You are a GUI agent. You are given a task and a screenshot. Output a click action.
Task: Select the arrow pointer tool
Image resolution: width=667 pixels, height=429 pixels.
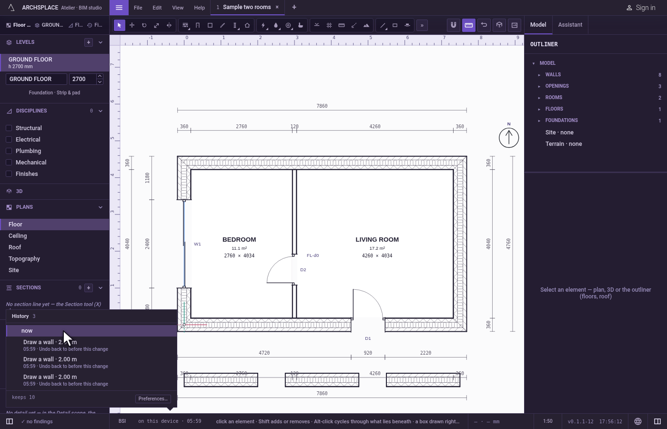[x=120, y=25]
